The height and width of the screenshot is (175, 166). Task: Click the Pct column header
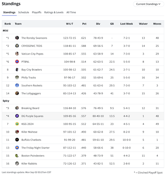pyautogui.click(x=84, y=24)
